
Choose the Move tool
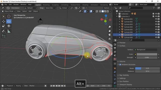pos(4,21)
